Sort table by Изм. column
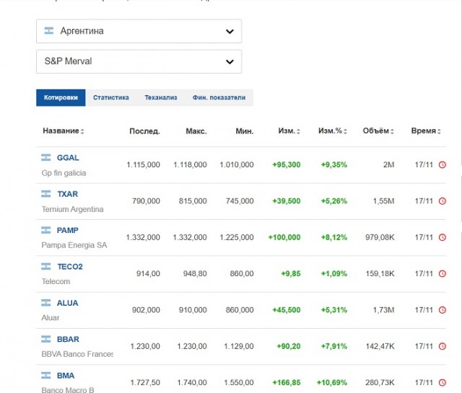The height and width of the screenshot is (393, 462). click(289, 131)
